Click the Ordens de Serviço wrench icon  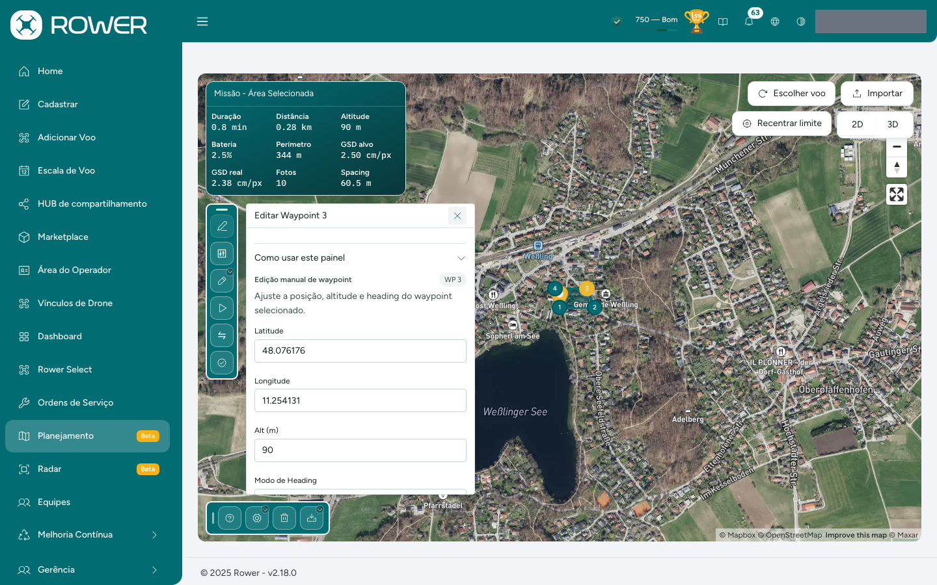click(24, 403)
